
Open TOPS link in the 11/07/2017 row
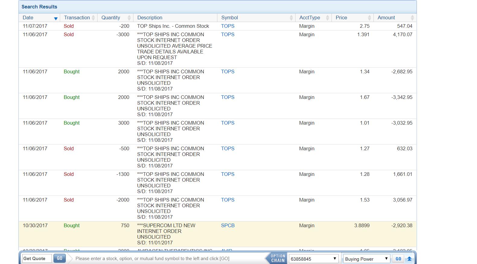point(228,26)
